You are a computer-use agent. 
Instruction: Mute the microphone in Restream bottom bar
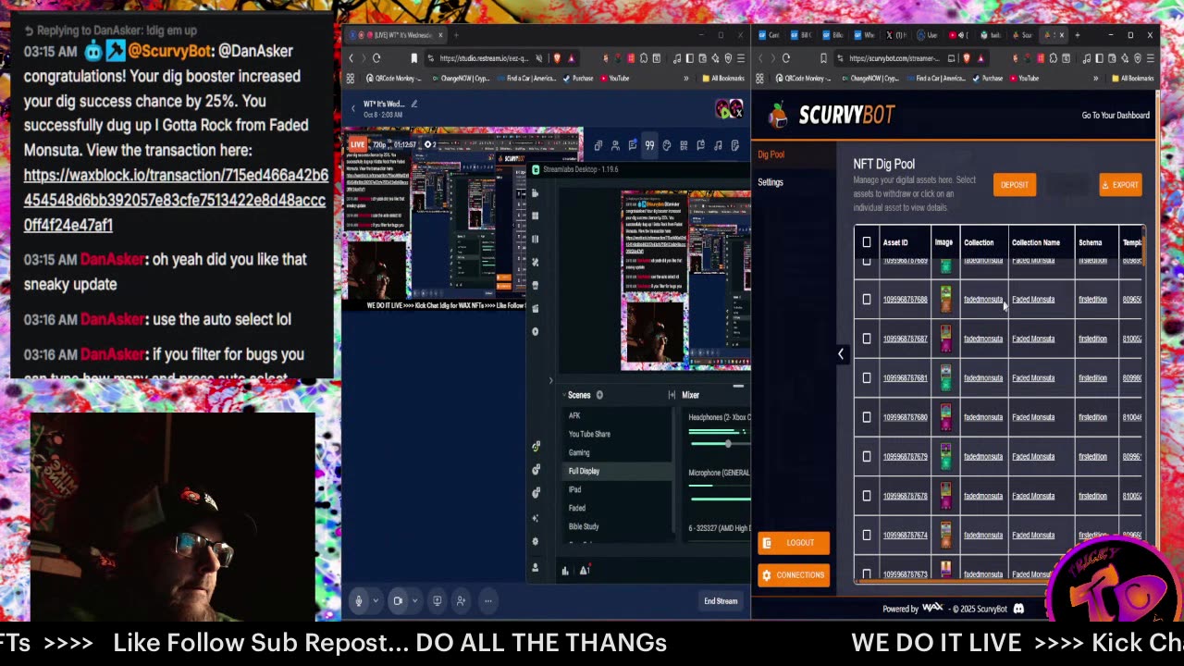click(359, 601)
